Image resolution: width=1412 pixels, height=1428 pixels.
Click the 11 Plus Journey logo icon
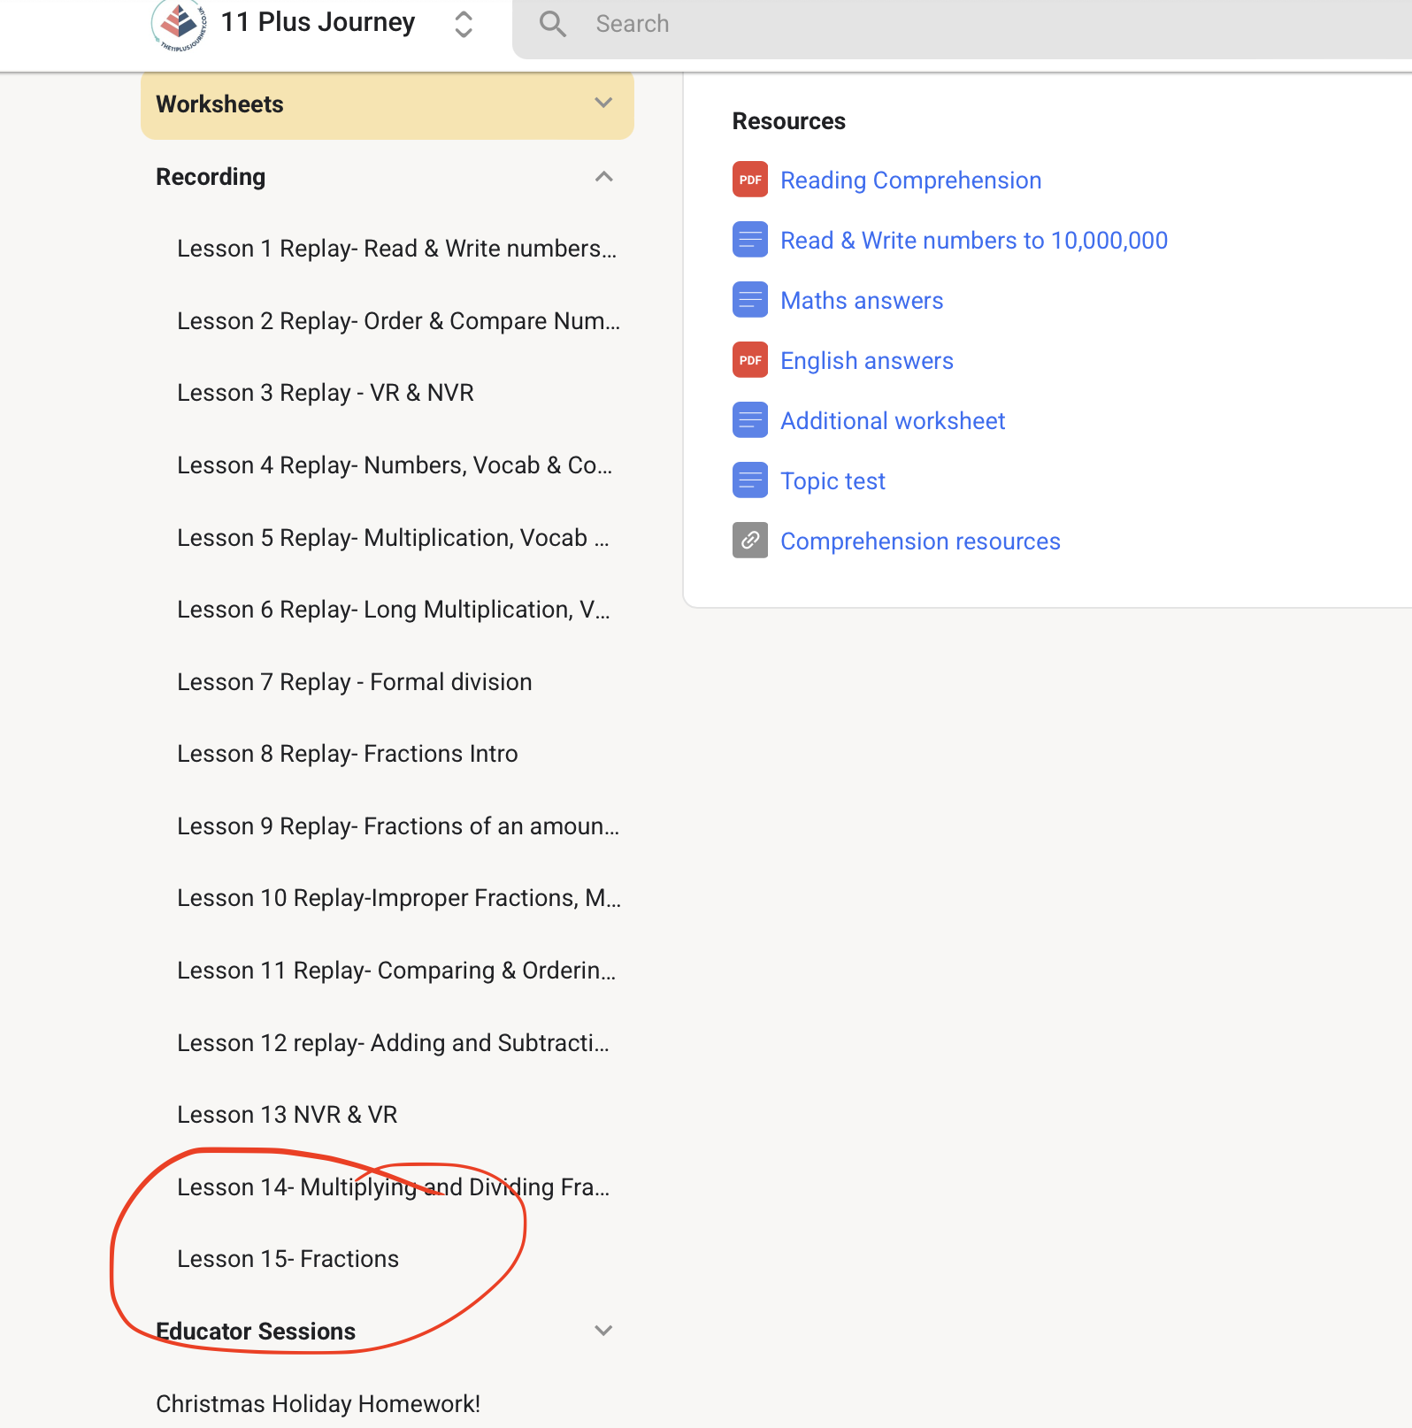pyautogui.click(x=180, y=24)
